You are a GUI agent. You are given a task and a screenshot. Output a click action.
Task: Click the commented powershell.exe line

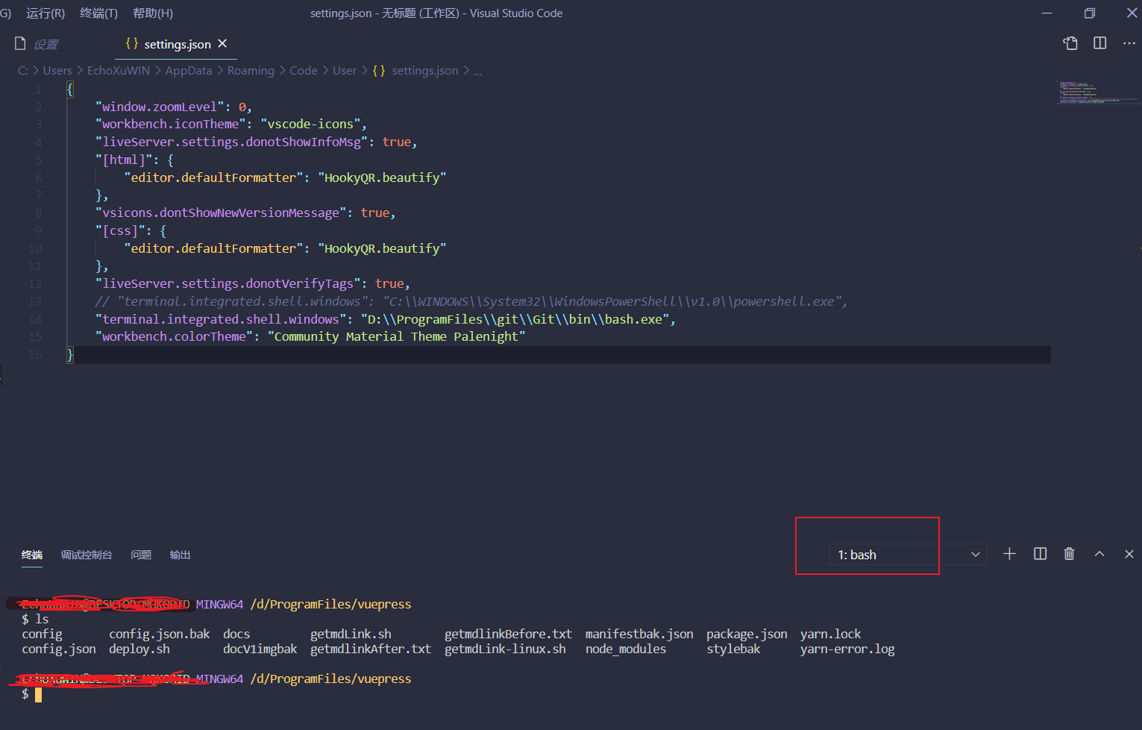(471, 302)
